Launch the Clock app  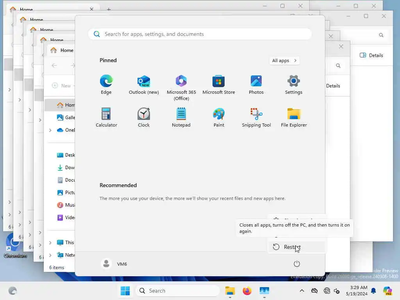(x=144, y=117)
